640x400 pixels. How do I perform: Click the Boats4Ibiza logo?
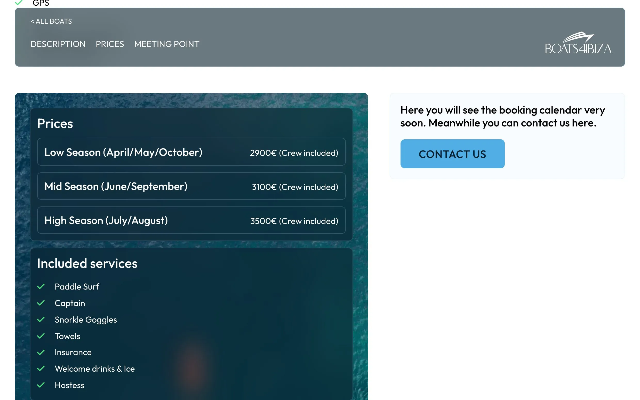click(578, 43)
